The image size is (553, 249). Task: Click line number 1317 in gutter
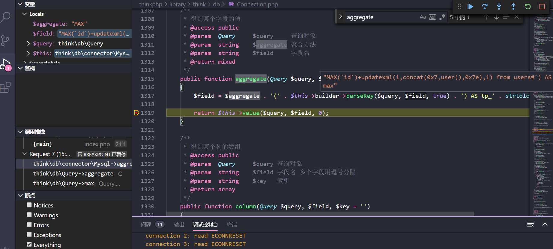coord(147,96)
